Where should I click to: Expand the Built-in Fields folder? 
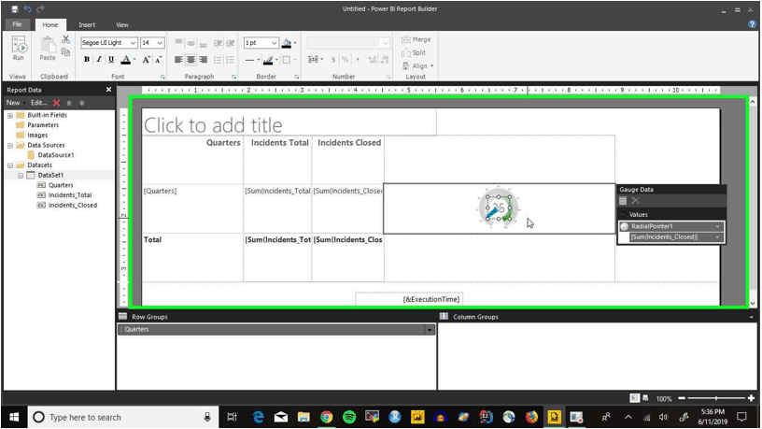(x=9, y=115)
